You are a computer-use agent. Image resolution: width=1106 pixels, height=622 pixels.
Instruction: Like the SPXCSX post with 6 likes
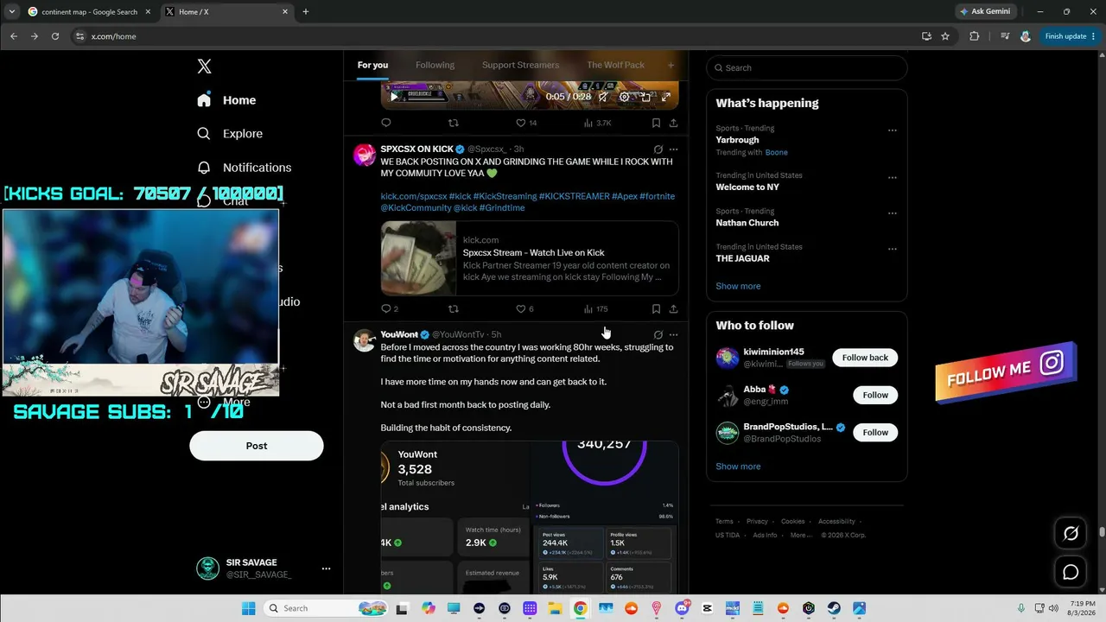[524, 308]
